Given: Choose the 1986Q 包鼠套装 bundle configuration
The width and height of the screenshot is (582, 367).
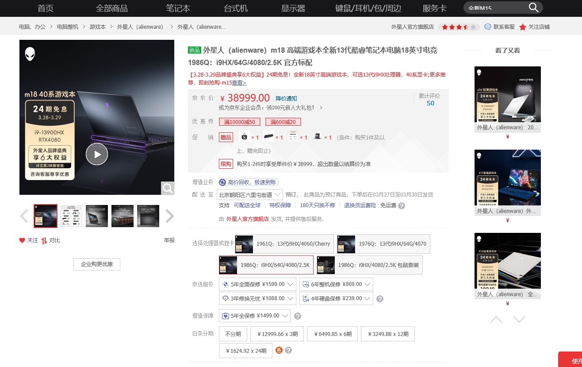Looking at the screenshot, I should pyautogui.click(x=370, y=265).
